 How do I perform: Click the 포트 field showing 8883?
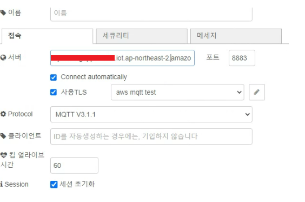242,58
